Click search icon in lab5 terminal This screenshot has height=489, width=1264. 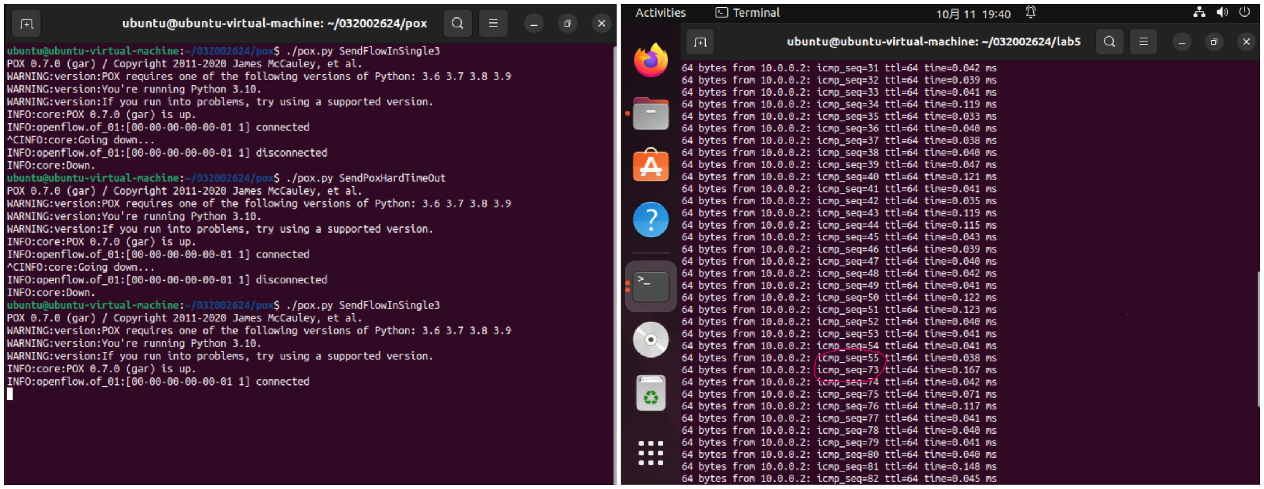[1109, 42]
